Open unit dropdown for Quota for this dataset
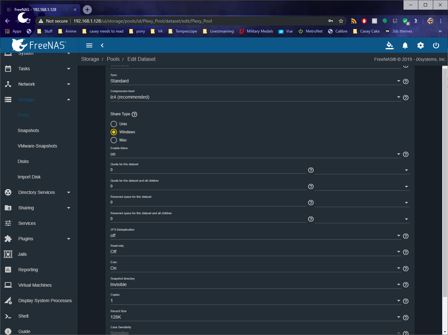The image size is (448, 335). coord(362,170)
